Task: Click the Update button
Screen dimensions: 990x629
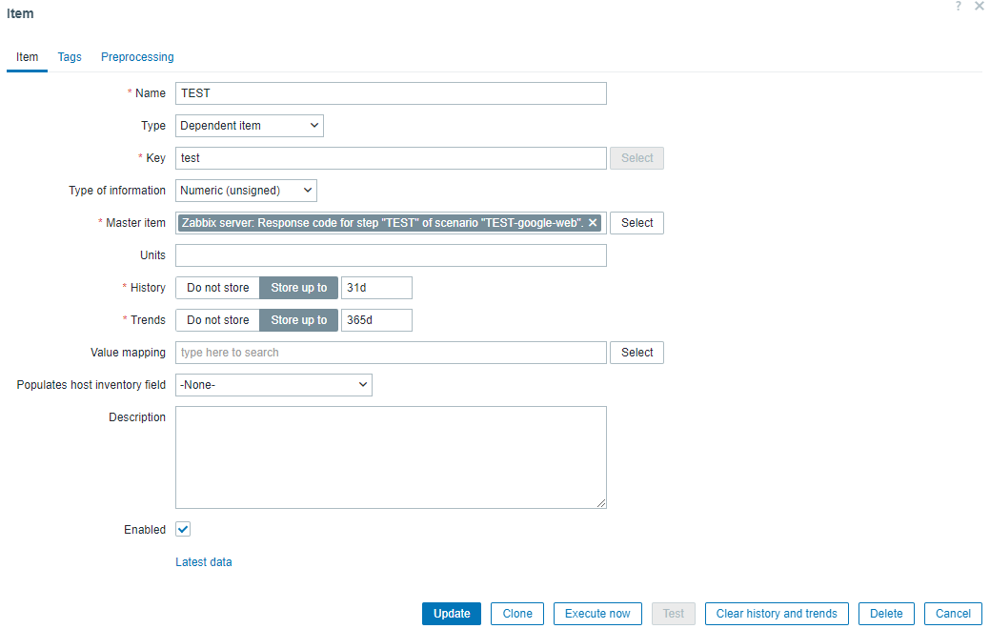Action: coord(452,614)
